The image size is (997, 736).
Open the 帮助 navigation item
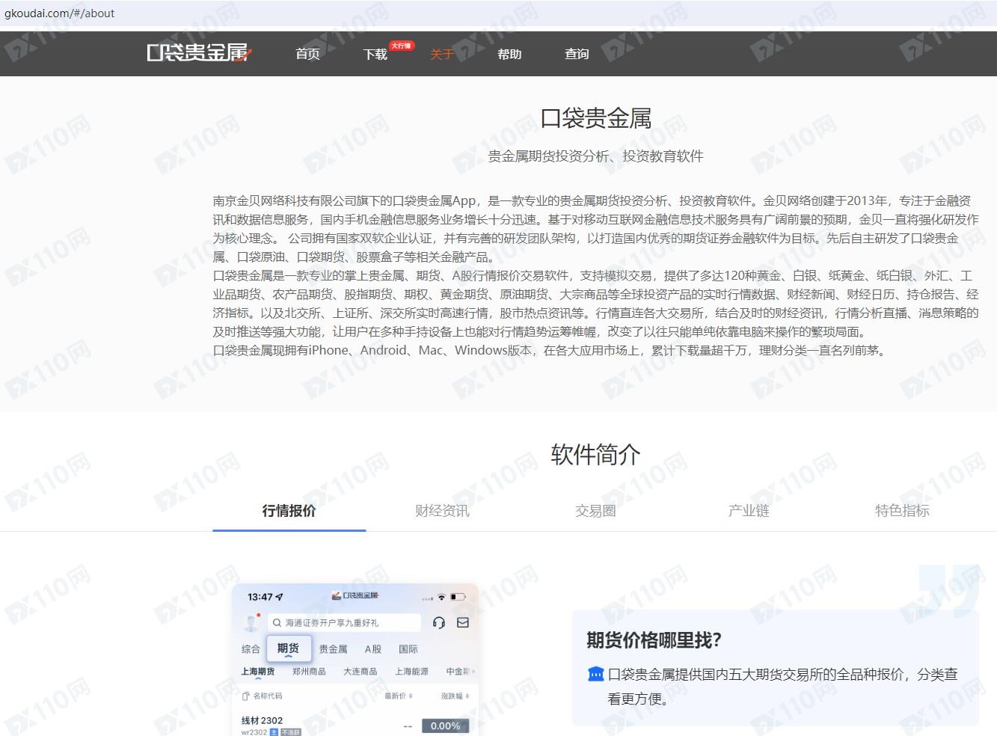[x=509, y=54]
